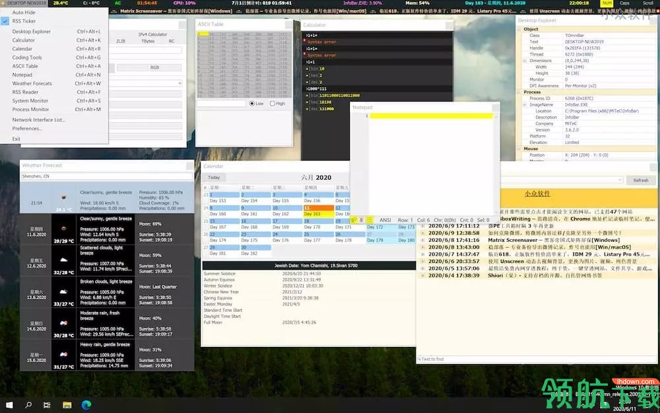Click weather icon for 12.6.2020 forecast
Viewport: 660px width, 413px height.
[63, 260]
